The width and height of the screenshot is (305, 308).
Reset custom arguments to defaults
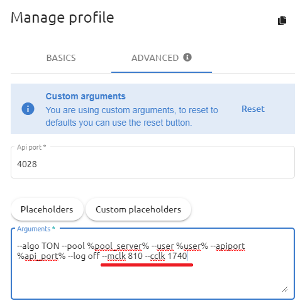(x=253, y=109)
